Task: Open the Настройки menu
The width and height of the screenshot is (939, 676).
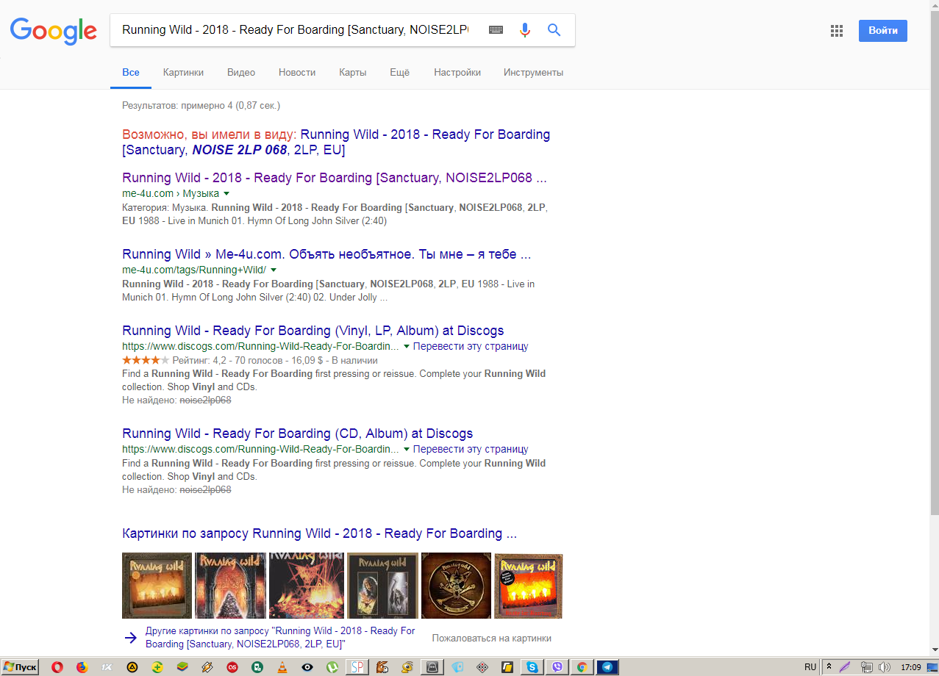Action: pyautogui.click(x=457, y=72)
